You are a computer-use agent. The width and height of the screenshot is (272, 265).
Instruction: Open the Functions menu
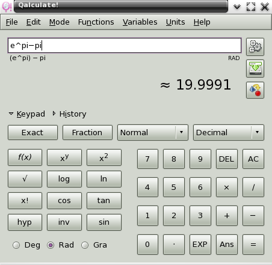point(96,22)
